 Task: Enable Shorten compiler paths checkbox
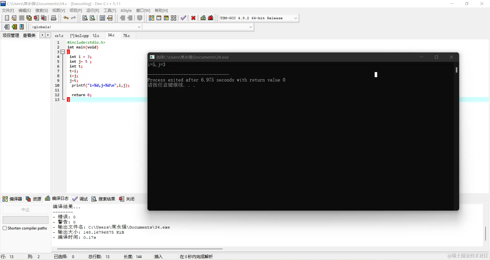(5, 228)
